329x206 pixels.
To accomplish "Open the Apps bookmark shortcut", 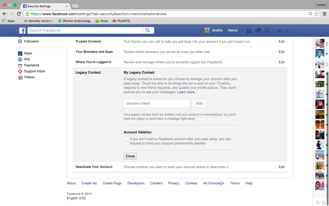I will 8,21.
